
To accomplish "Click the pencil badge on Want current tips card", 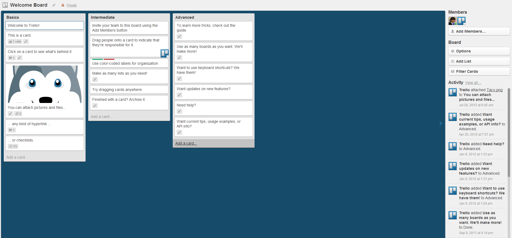I will tap(179, 132).
